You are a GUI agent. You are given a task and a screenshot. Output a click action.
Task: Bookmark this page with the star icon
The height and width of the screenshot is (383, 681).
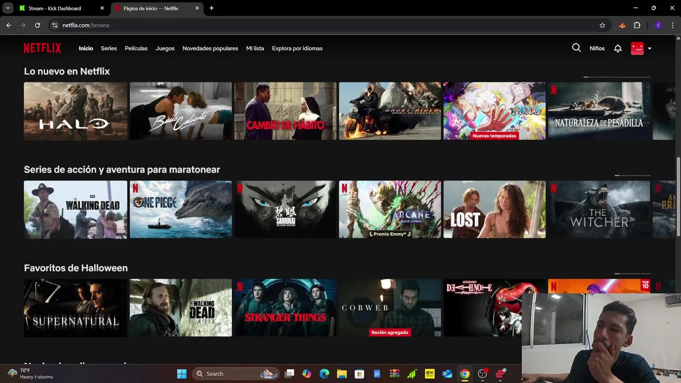[x=602, y=25]
